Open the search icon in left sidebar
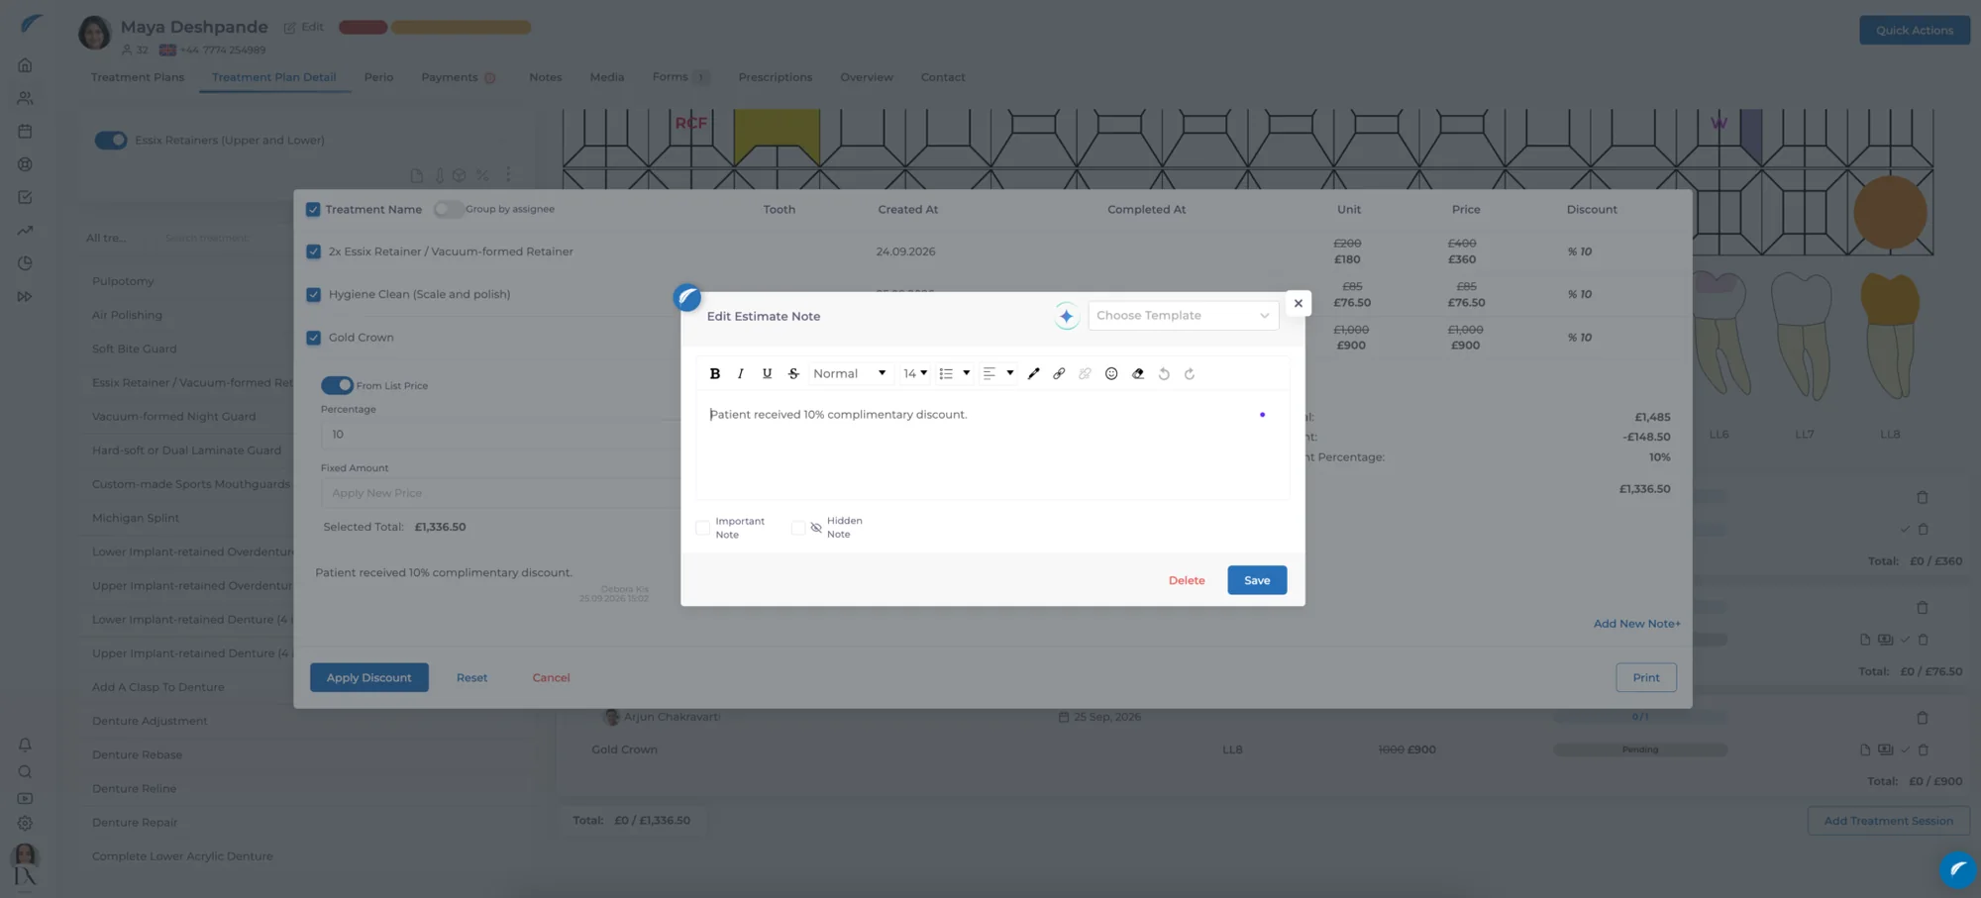 25,771
